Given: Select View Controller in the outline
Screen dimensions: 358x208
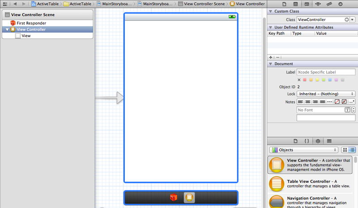Looking at the screenshot, I should click(x=47, y=30).
